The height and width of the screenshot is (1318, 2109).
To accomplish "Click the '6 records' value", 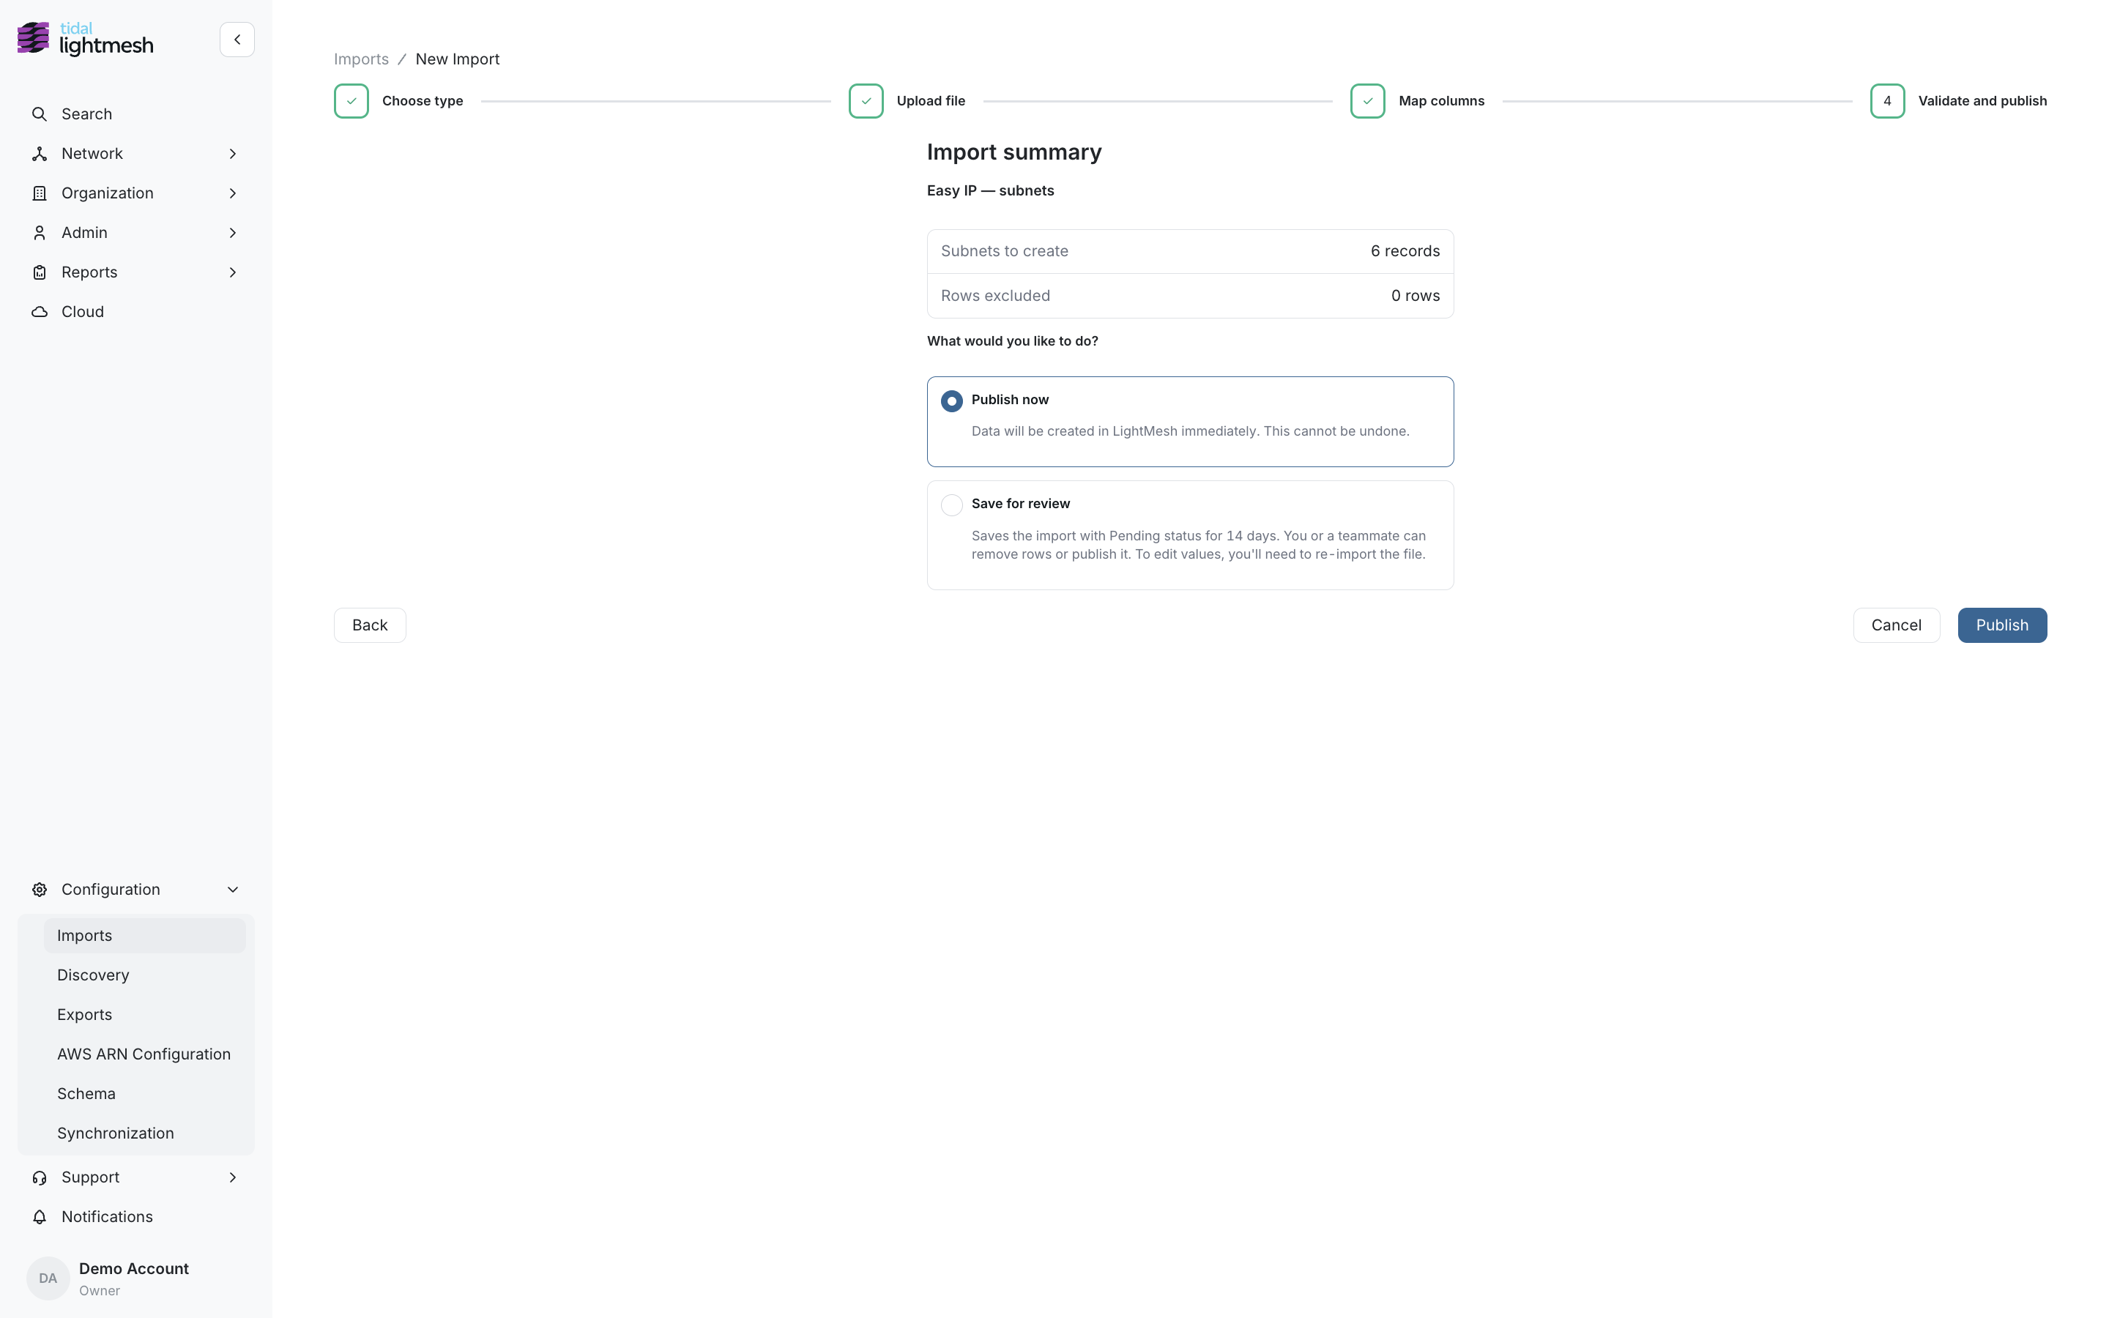I will (x=1405, y=251).
